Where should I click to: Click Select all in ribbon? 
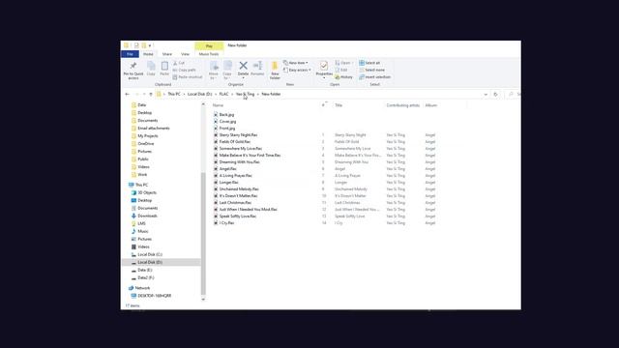tap(369, 63)
